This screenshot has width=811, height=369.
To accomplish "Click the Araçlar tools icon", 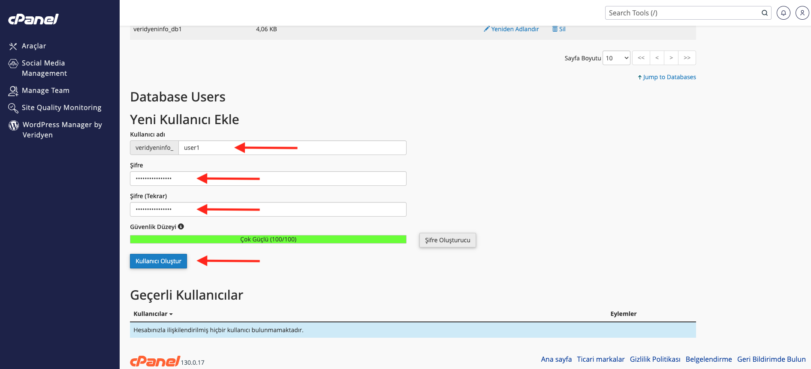I will [x=13, y=46].
